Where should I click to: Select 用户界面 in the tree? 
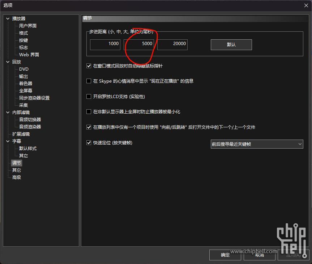28,26
